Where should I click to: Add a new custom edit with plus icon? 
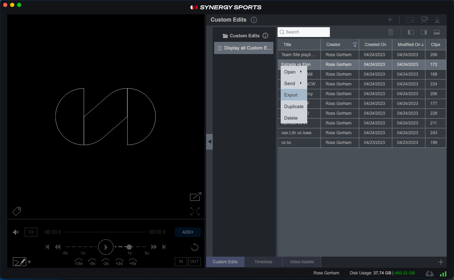390,20
